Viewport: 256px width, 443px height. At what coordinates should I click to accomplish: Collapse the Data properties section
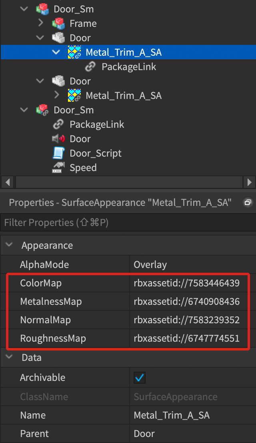pyautogui.click(x=9, y=357)
